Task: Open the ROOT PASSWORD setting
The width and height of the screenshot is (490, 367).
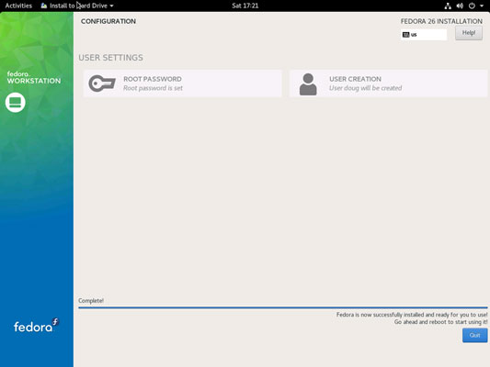Action: click(x=183, y=83)
